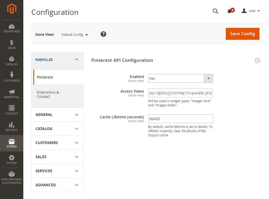Expand the CUSTOMERS config section

pyautogui.click(x=57, y=143)
